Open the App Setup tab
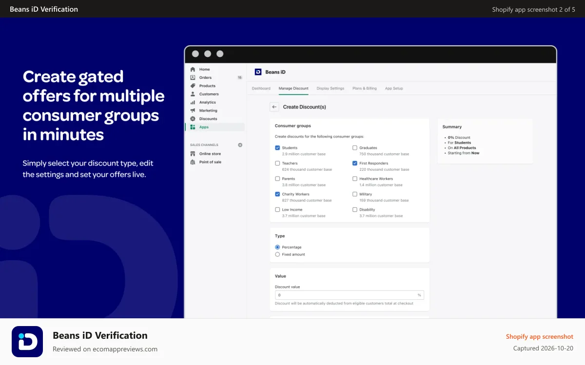The image size is (585, 365). click(394, 89)
